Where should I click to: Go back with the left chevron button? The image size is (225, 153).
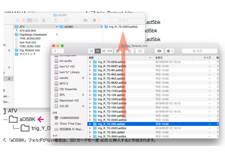tap(55, 51)
